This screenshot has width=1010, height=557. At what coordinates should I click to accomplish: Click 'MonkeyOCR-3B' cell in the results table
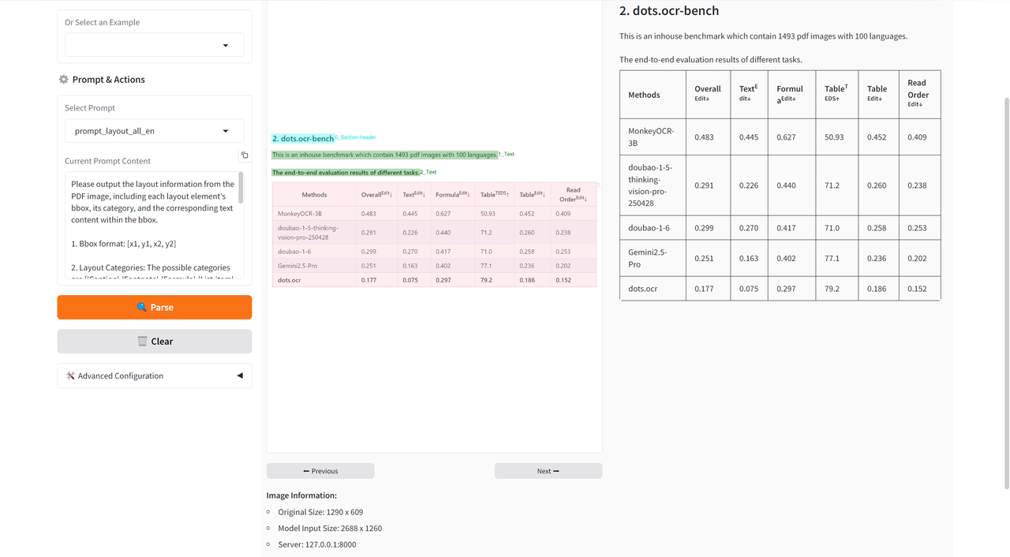click(652, 137)
